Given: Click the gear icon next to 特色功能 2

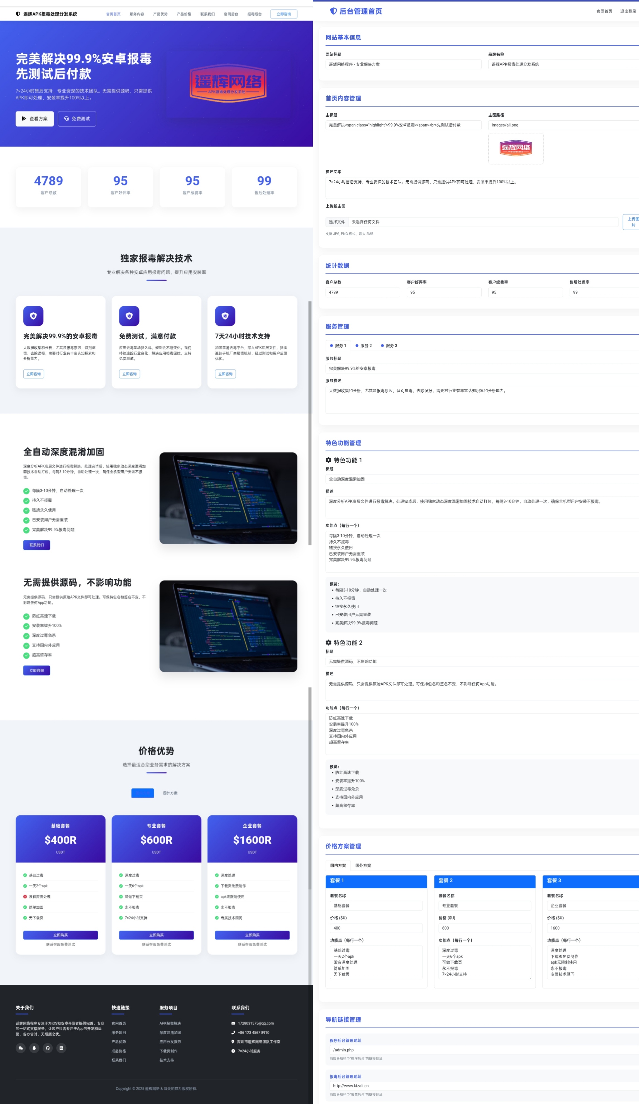Looking at the screenshot, I should tap(328, 643).
